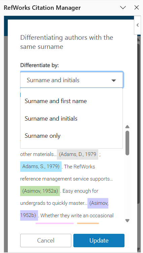Click the preview scroll up arrow
This screenshot has width=143, height=253.
coord(128,127)
